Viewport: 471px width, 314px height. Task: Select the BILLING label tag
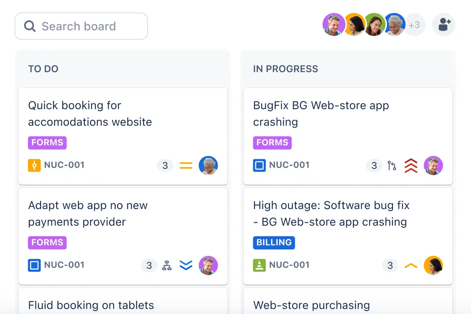[274, 243]
